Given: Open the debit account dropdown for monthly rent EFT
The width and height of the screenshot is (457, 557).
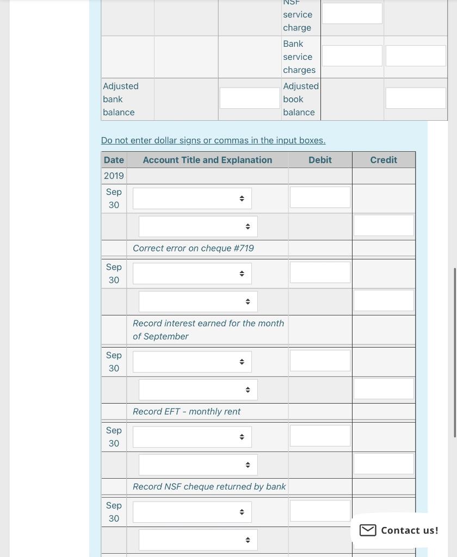Looking at the screenshot, I should tap(192, 361).
